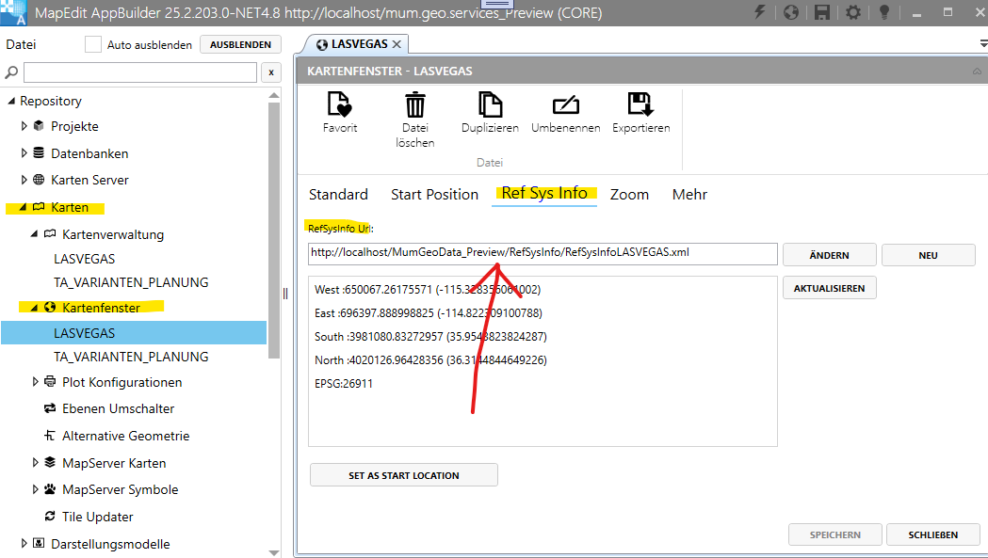Click the lightbulb icon in title bar

coord(884,12)
